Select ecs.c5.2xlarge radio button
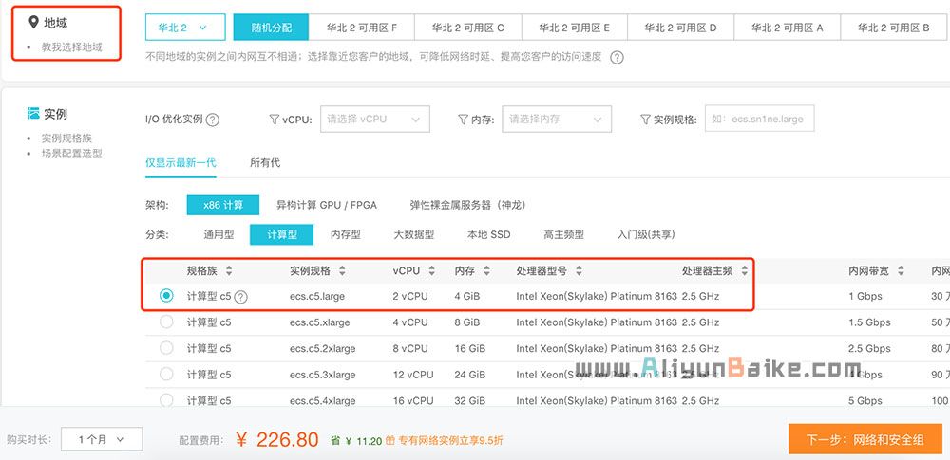The width and height of the screenshot is (950, 460). tap(166, 348)
